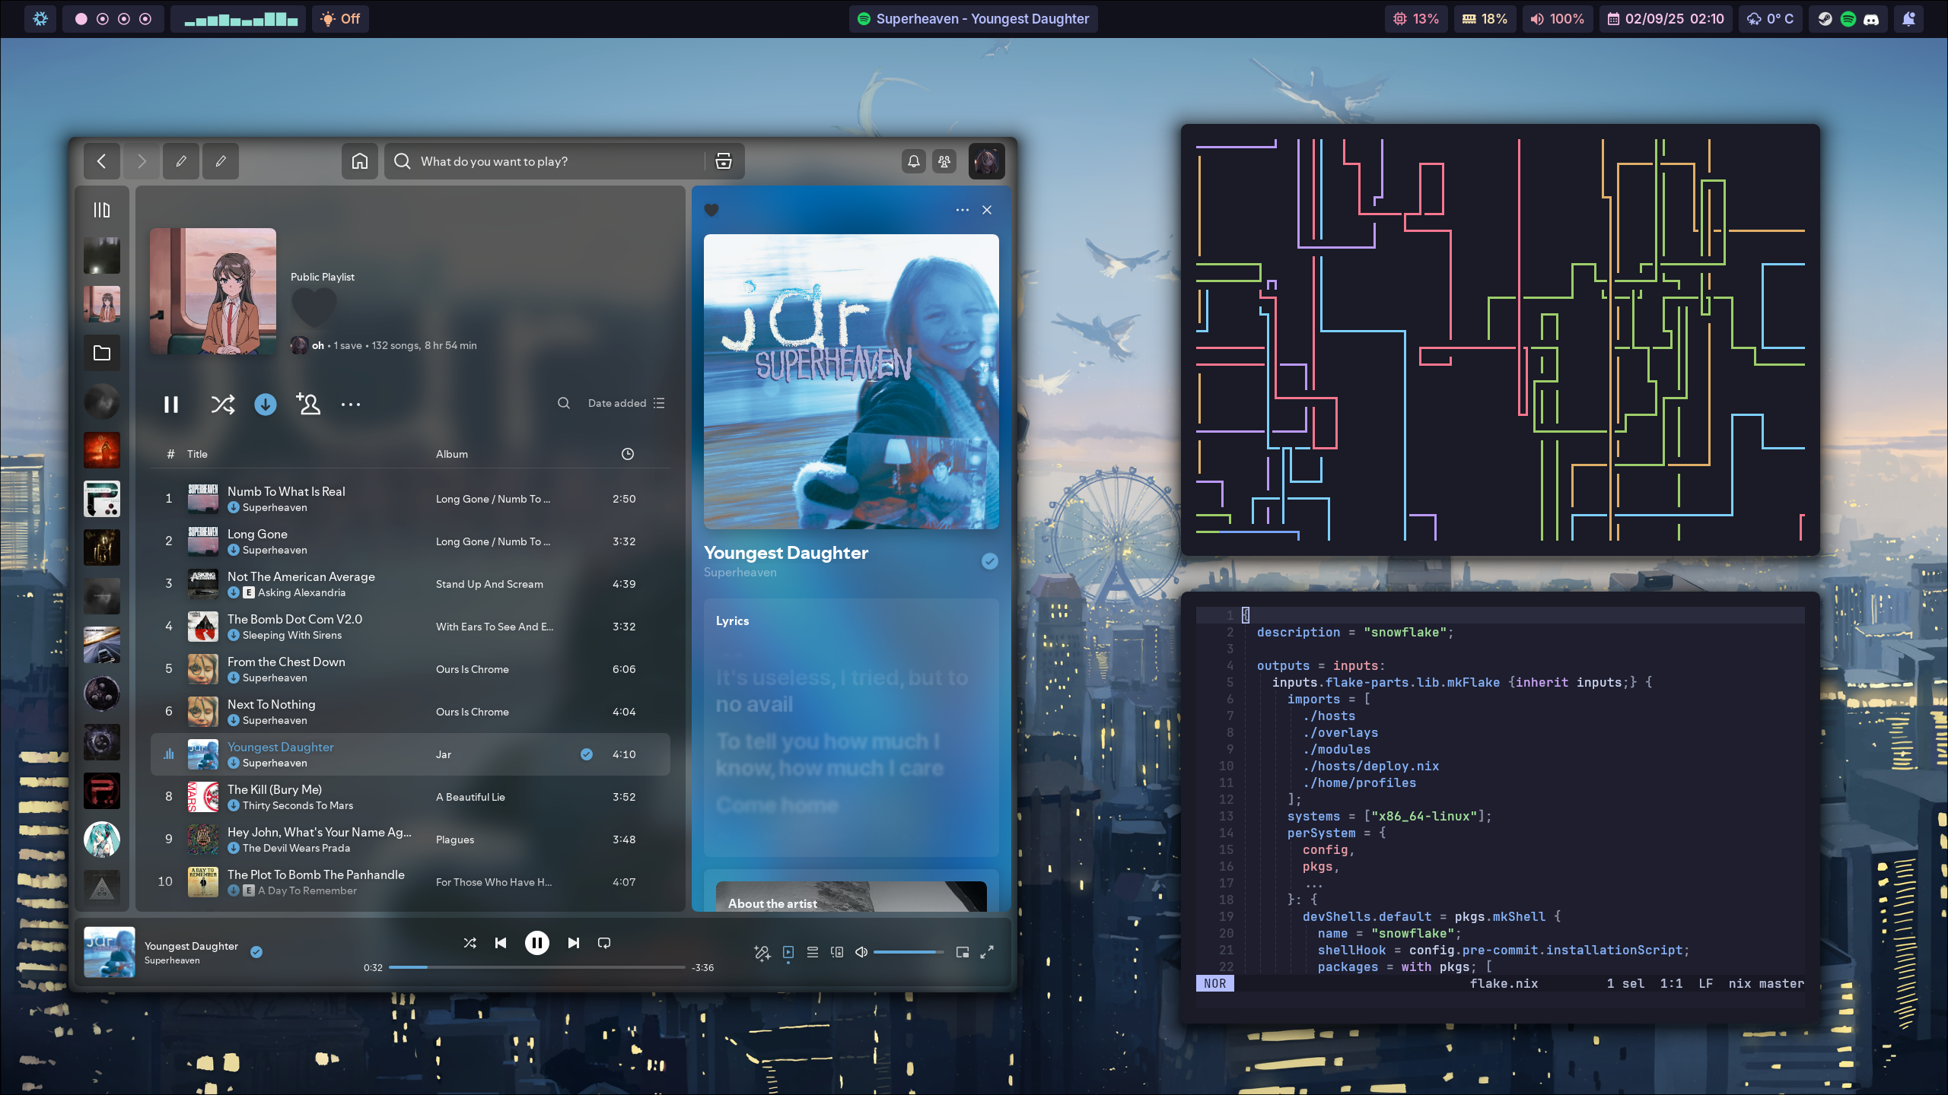Click Your Library icon in sidebar

(x=102, y=210)
